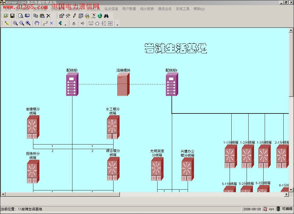The image size is (294, 214).
Task: Open the 站点信息 menu
Action: (111, 9)
